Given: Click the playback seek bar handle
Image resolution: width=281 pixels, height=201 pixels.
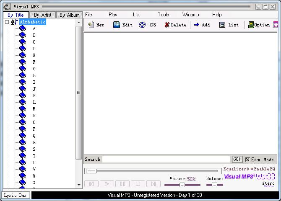Looking at the screenshot, I should [91, 171].
